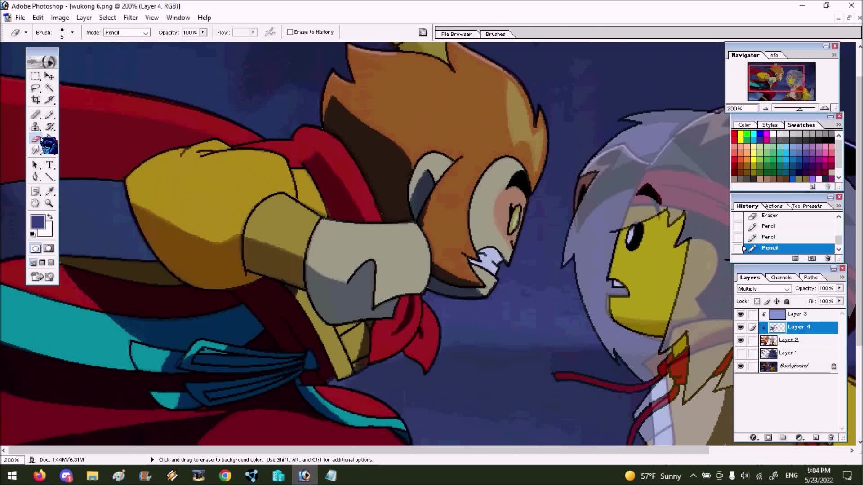Switch to Quick Mask mode

pos(49,248)
